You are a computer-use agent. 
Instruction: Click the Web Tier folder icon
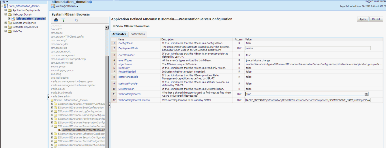tap(10, 32)
